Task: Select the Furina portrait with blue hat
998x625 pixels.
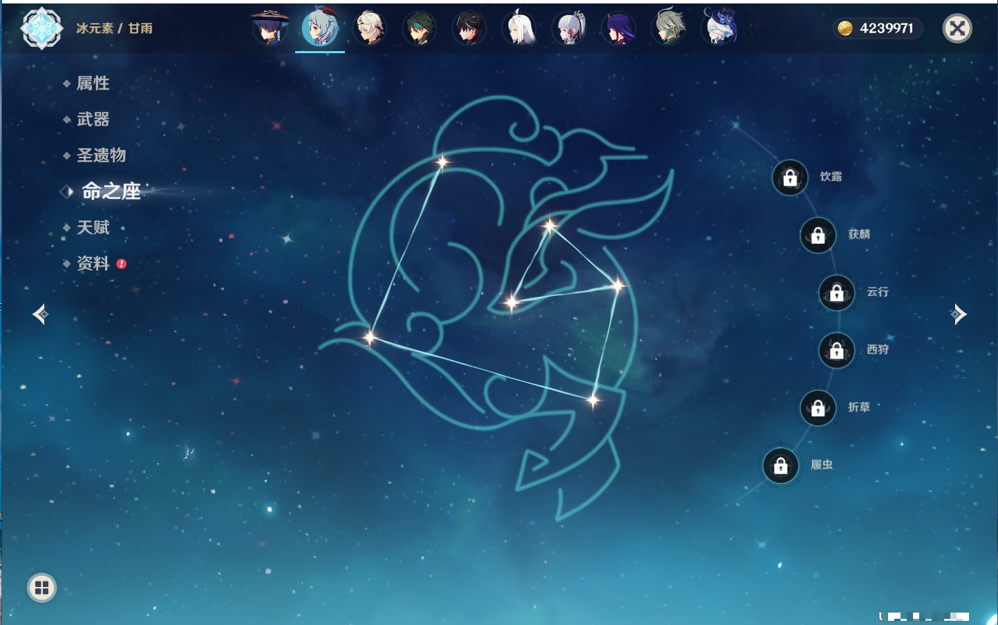Action: pyautogui.click(x=719, y=28)
